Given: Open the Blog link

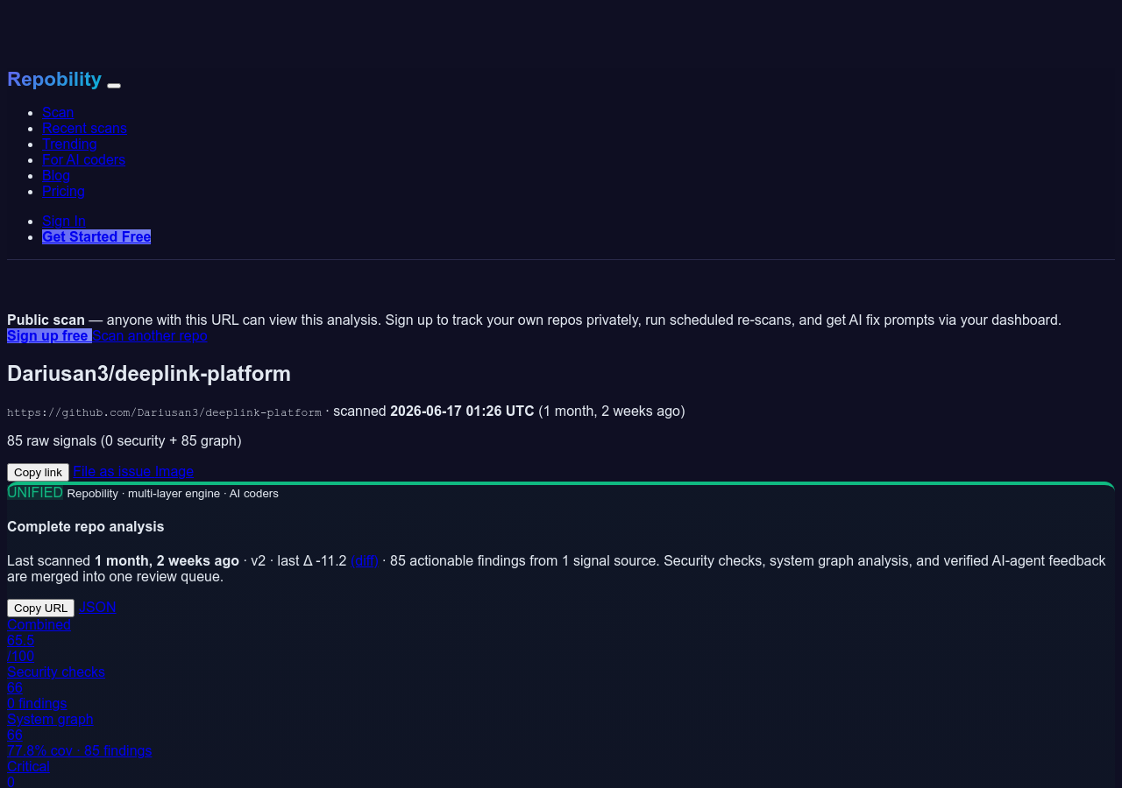Looking at the screenshot, I should coord(56,175).
